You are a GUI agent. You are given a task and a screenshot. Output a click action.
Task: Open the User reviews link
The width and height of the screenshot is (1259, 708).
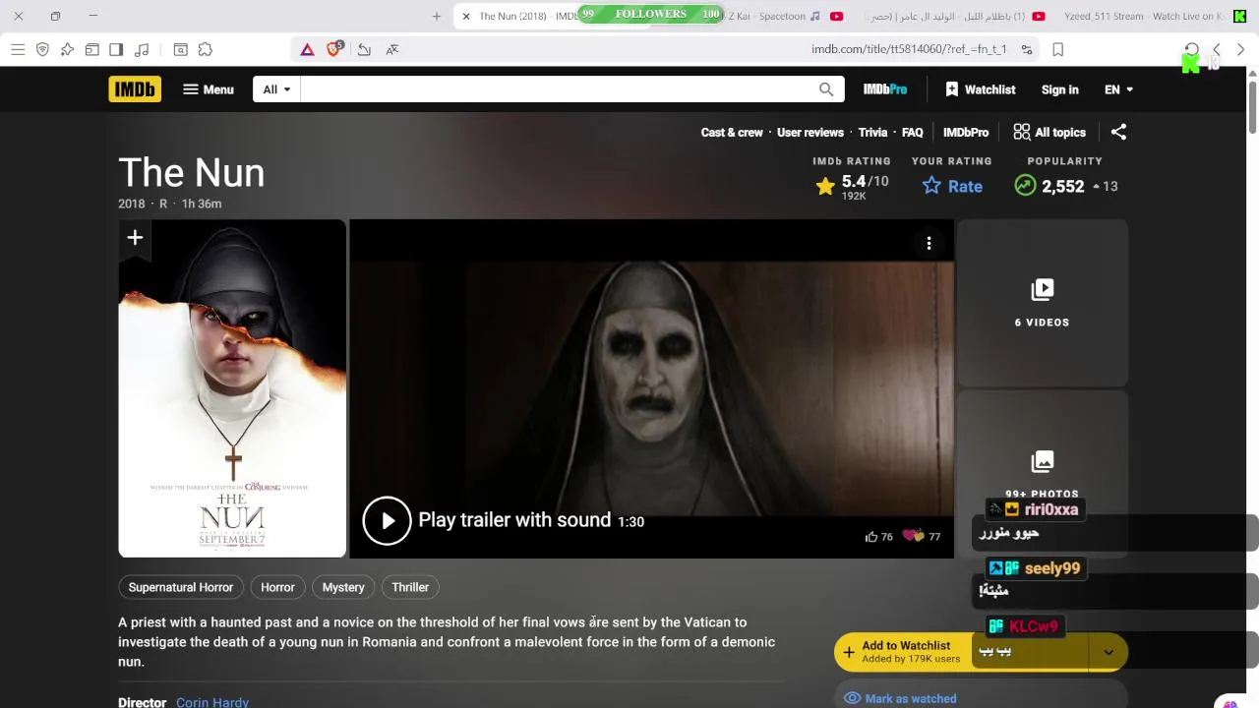(x=810, y=132)
